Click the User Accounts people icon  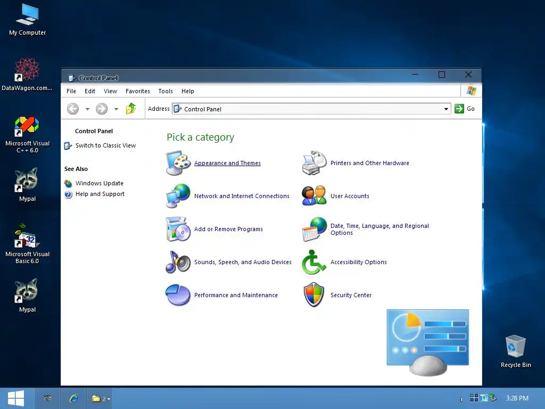tap(314, 196)
